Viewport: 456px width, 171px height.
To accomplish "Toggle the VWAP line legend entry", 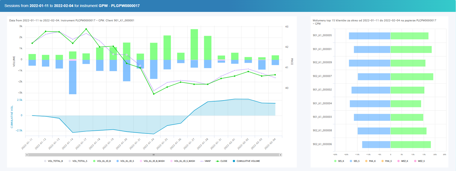I will [202, 161].
